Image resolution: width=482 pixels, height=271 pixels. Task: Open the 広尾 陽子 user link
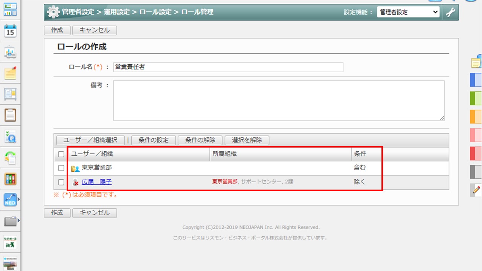pyautogui.click(x=97, y=182)
